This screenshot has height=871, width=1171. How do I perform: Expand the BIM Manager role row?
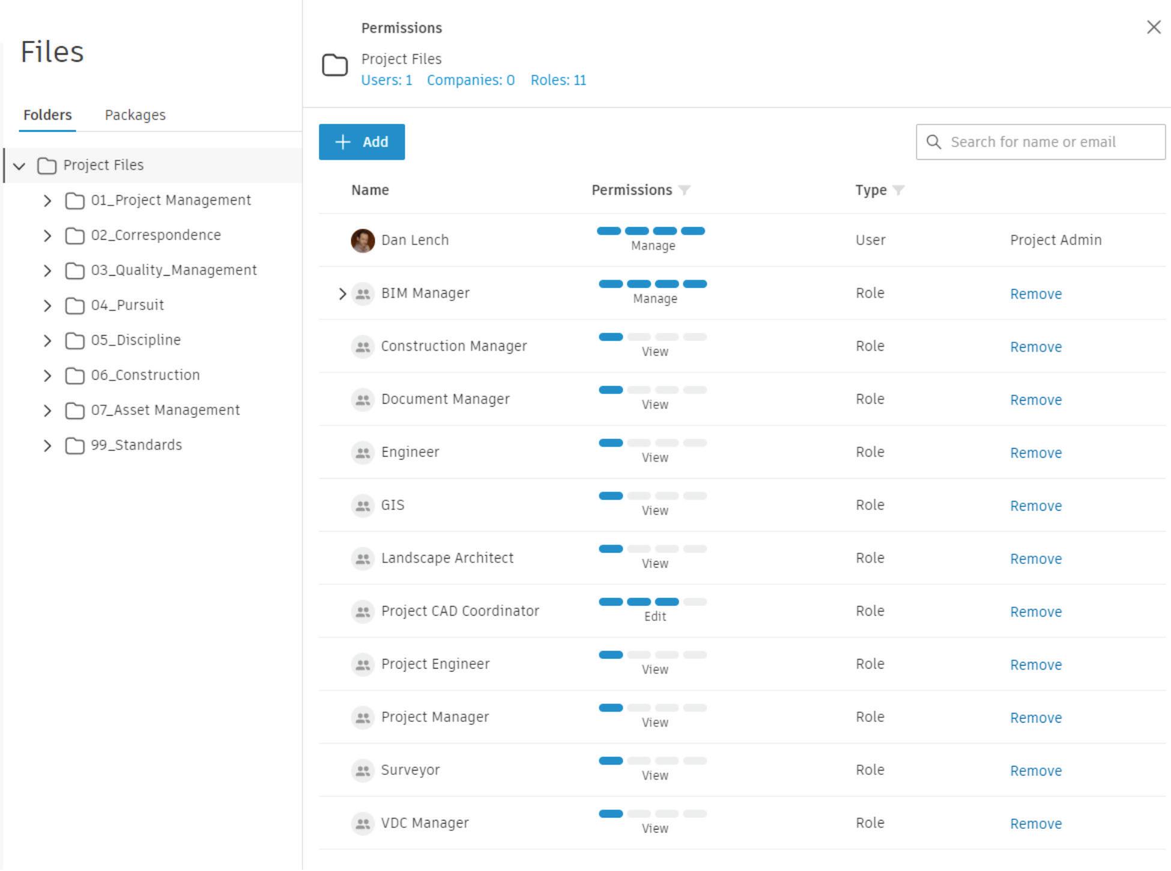coord(342,294)
